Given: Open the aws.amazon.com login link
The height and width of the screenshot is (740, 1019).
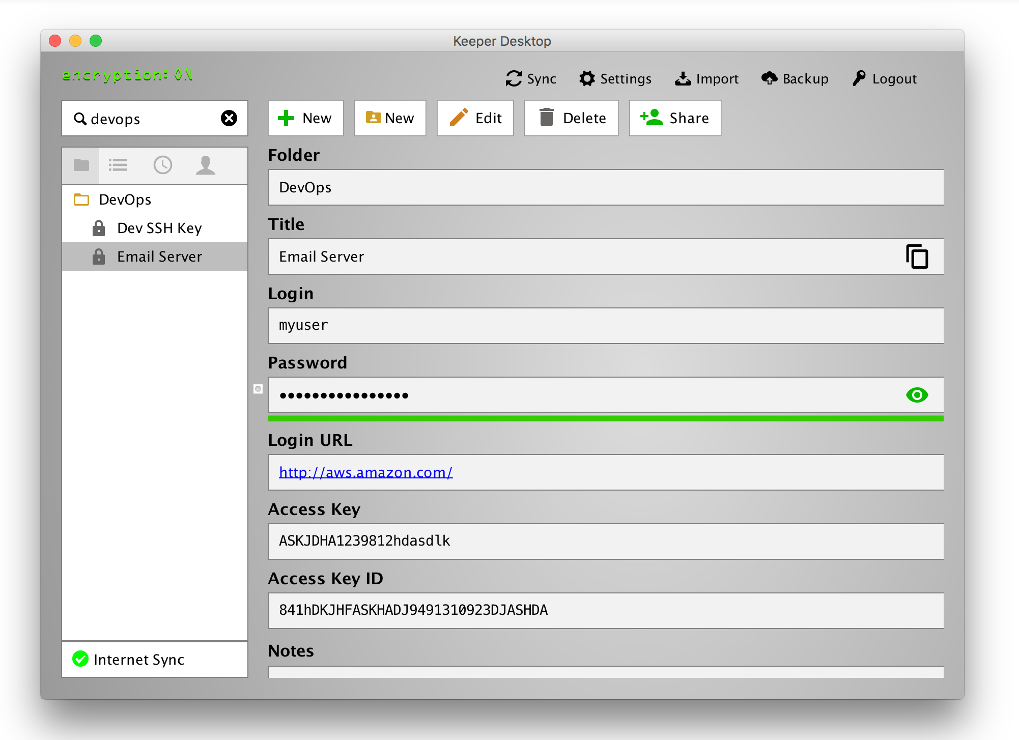Looking at the screenshot, I should coord(365,472).
